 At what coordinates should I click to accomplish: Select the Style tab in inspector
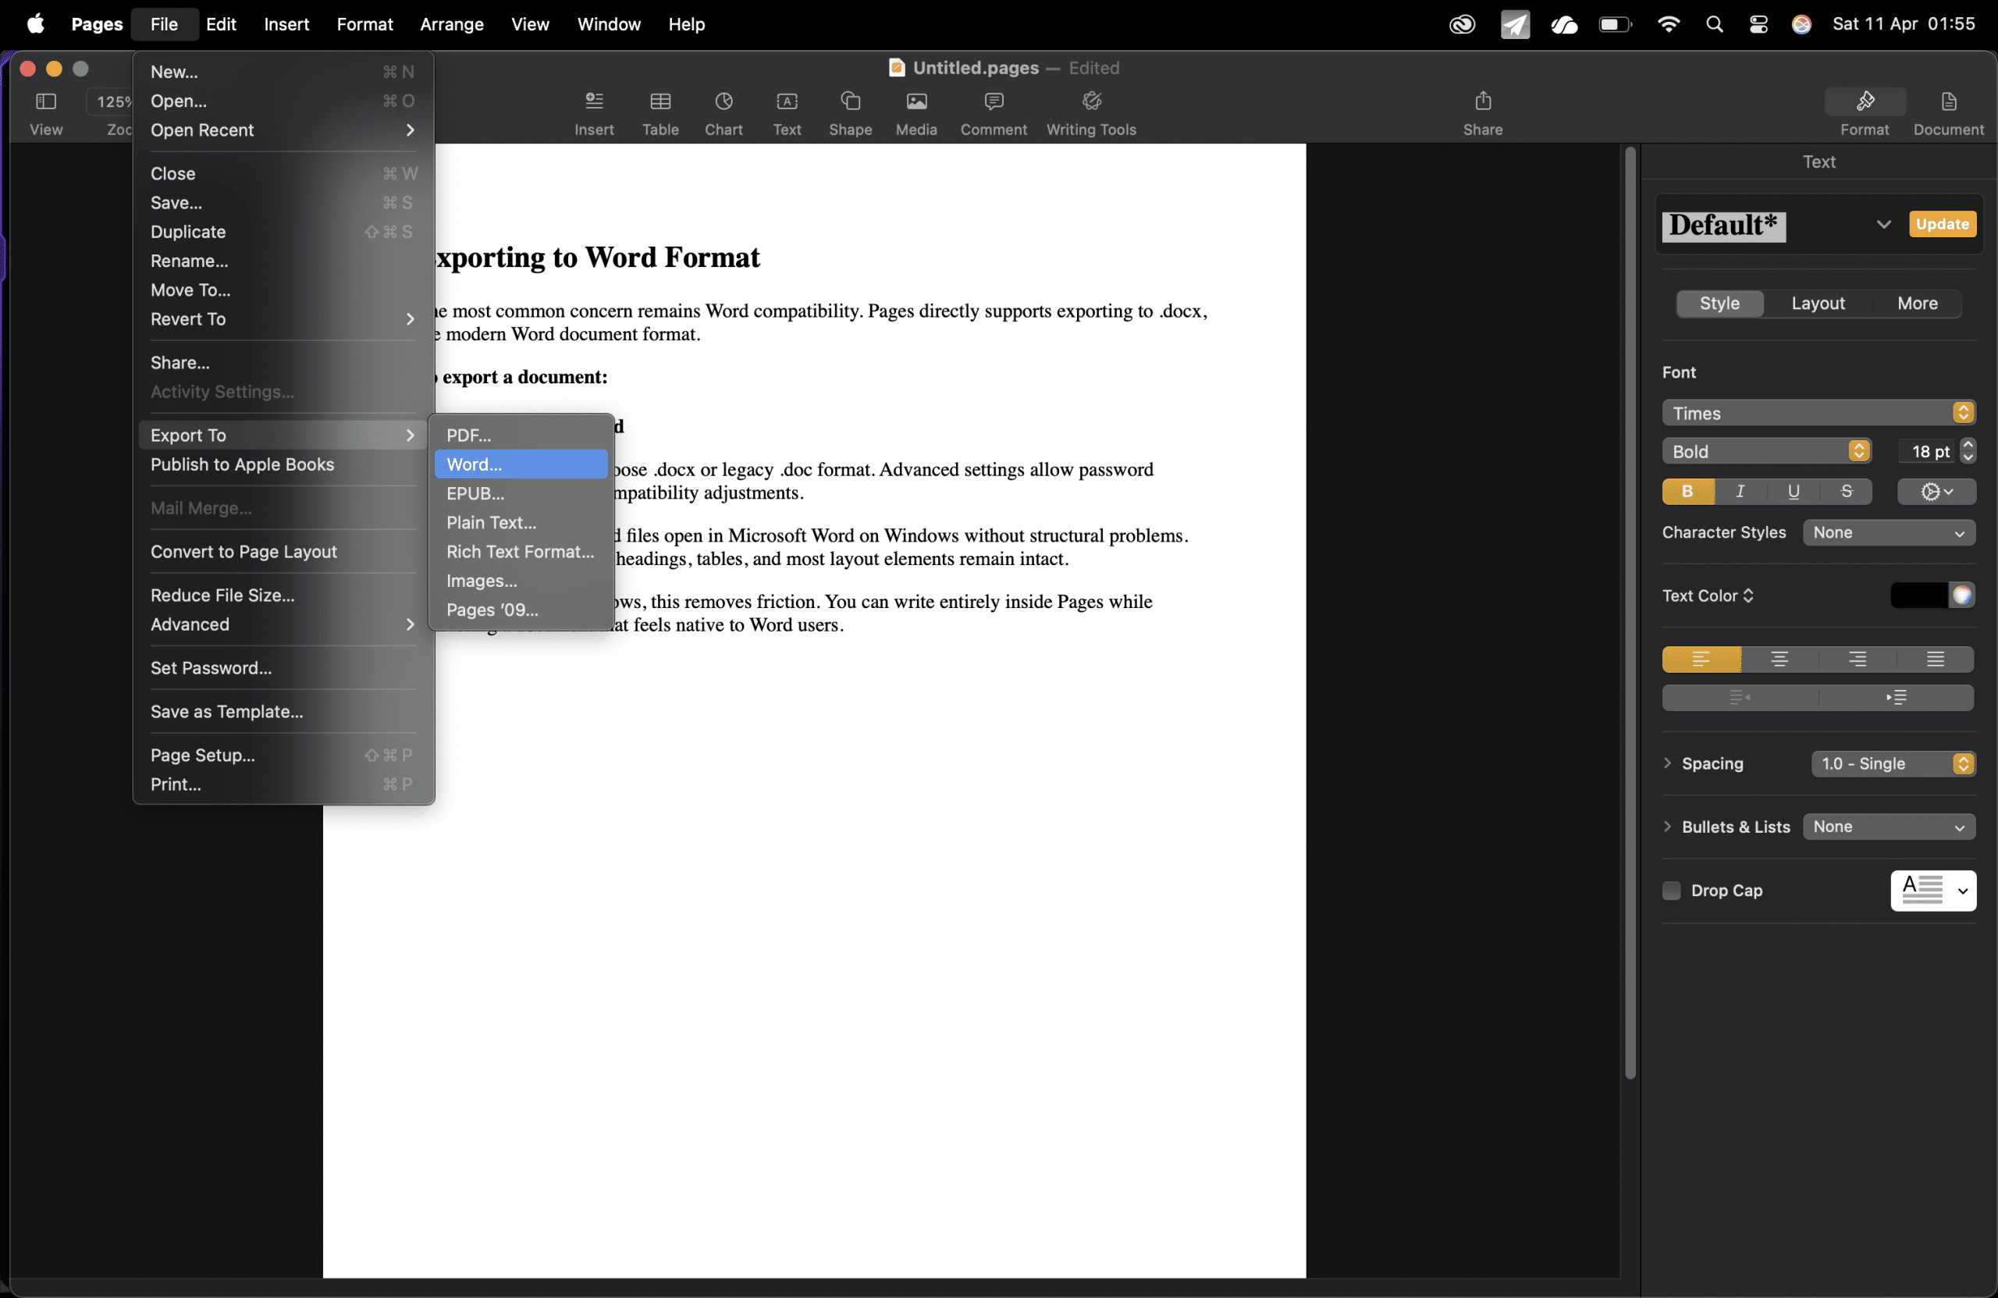1719,303
